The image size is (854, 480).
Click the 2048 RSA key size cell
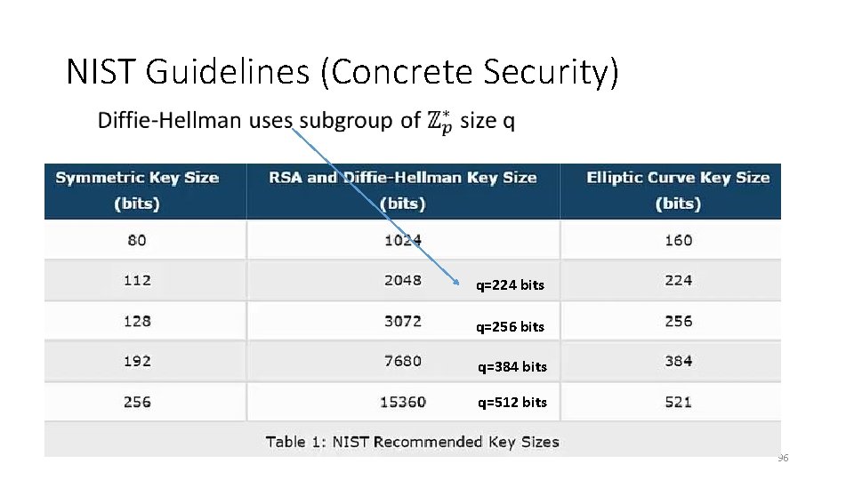[x=403, y=280]
